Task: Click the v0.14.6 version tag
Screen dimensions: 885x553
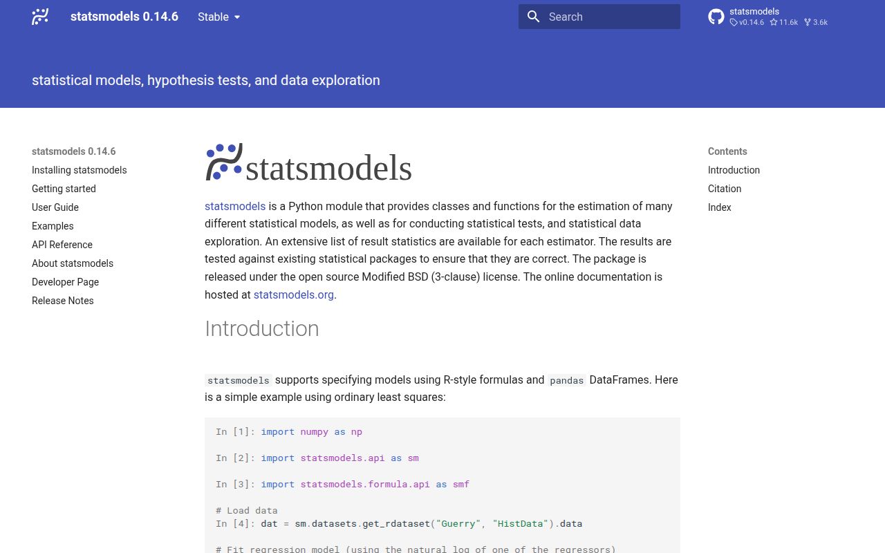Action: [747, 22]
